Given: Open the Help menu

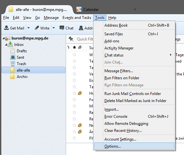Looking at the screenshot, I should 112,18.
